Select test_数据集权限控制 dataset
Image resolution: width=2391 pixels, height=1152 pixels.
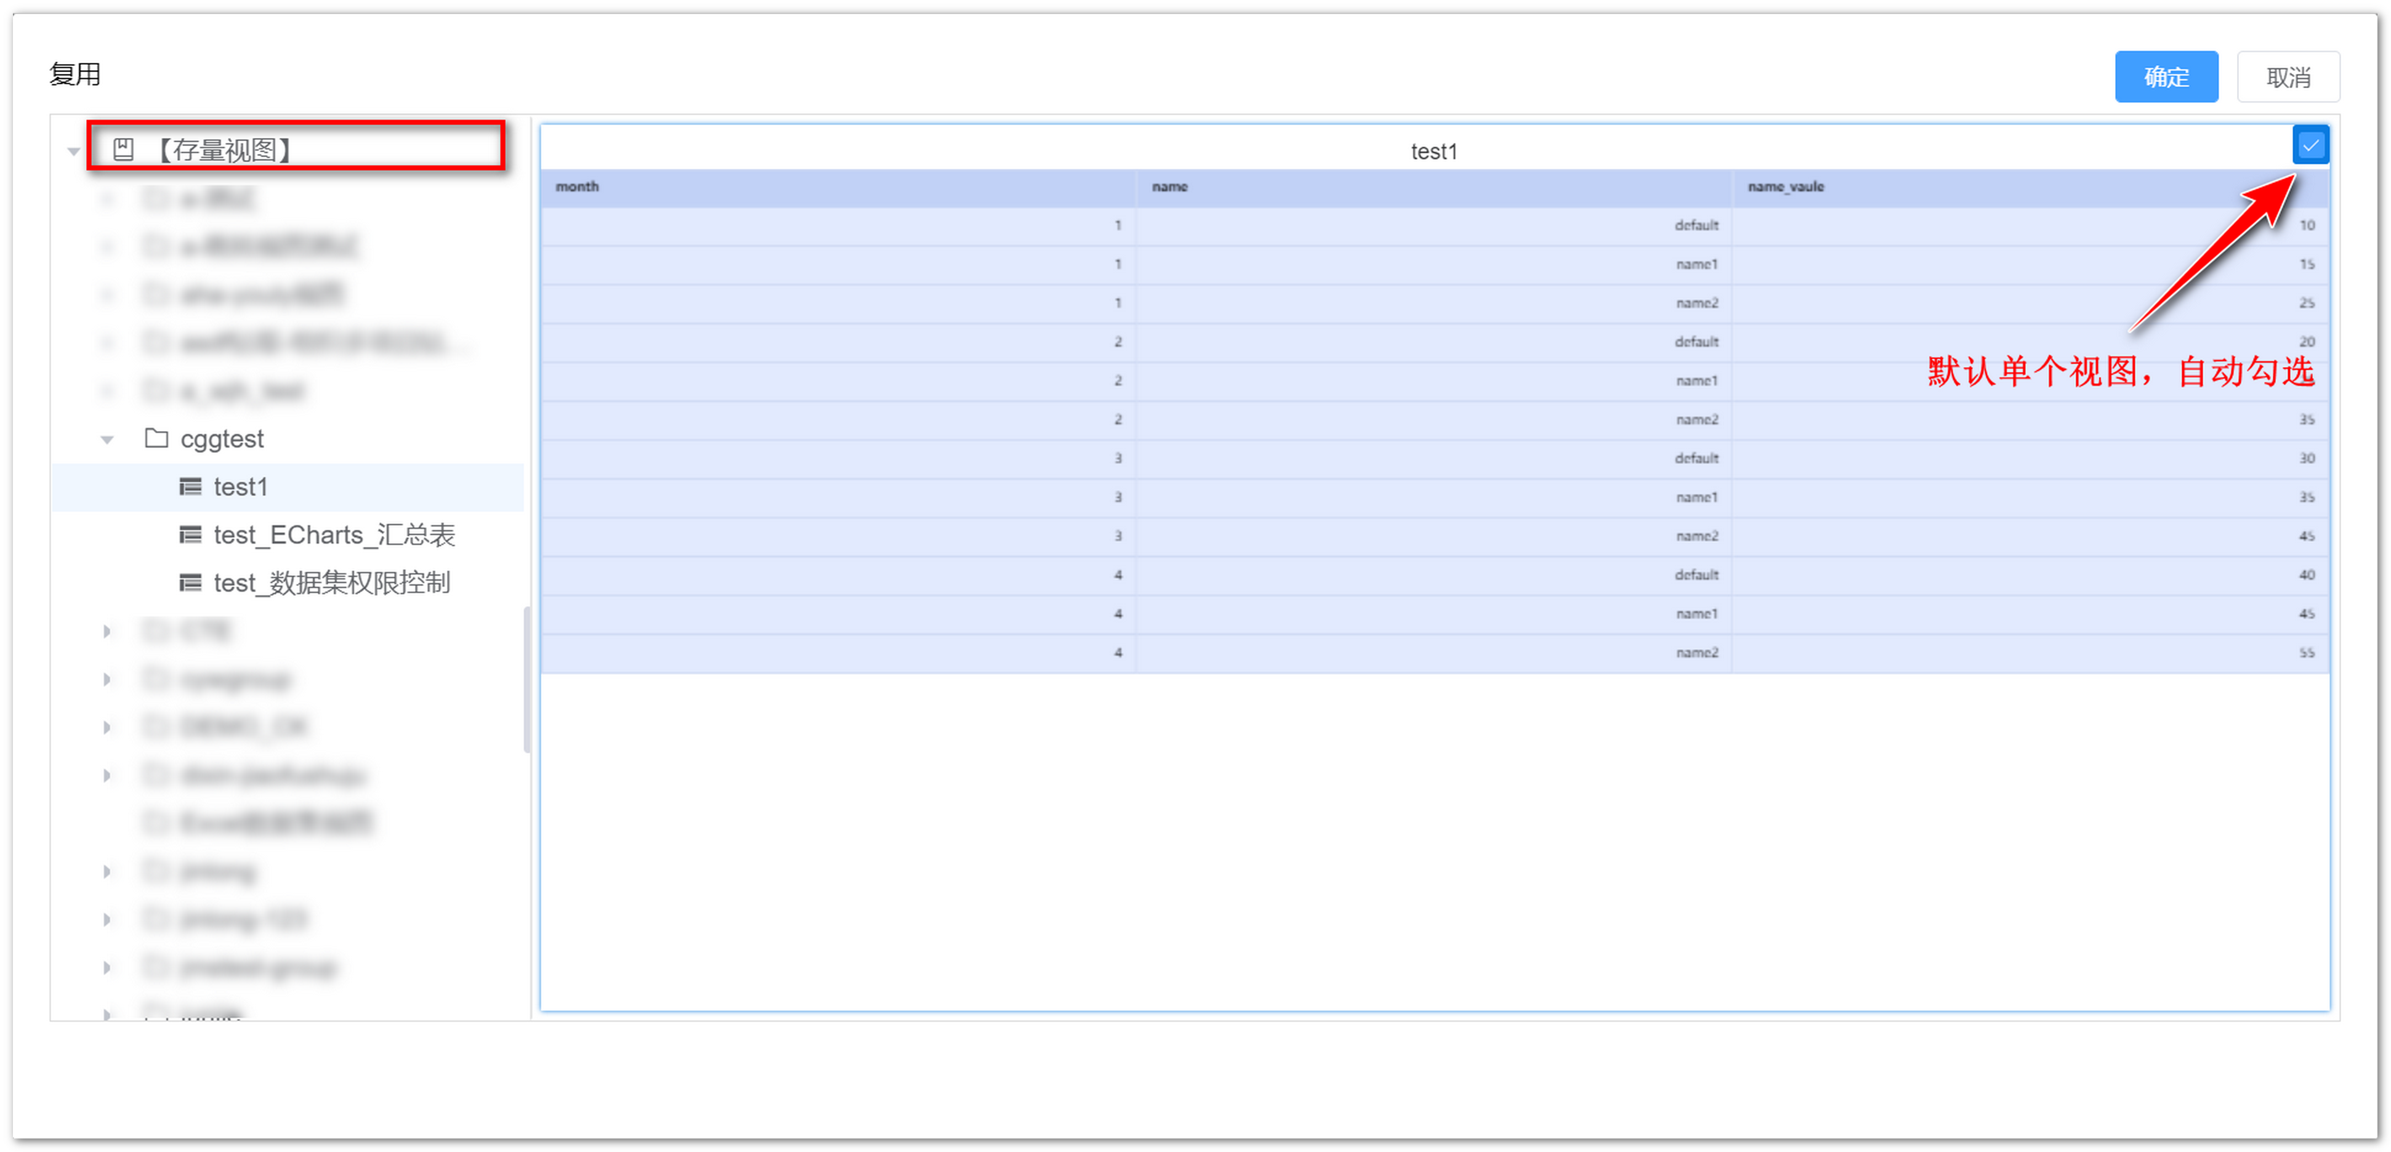331,583
